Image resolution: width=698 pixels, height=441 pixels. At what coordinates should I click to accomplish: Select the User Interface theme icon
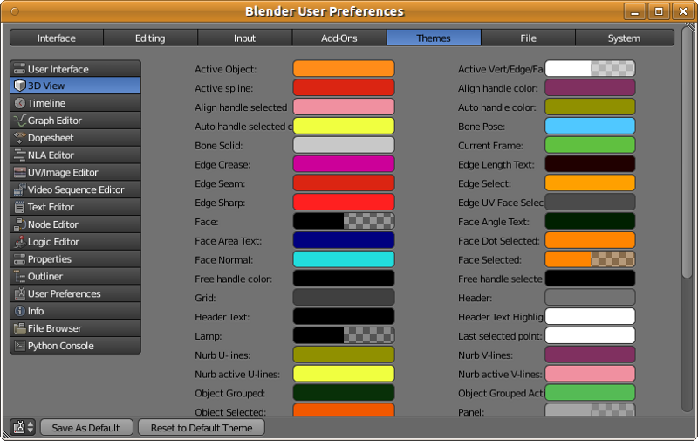pyautogui.click(x=19, y=69)
